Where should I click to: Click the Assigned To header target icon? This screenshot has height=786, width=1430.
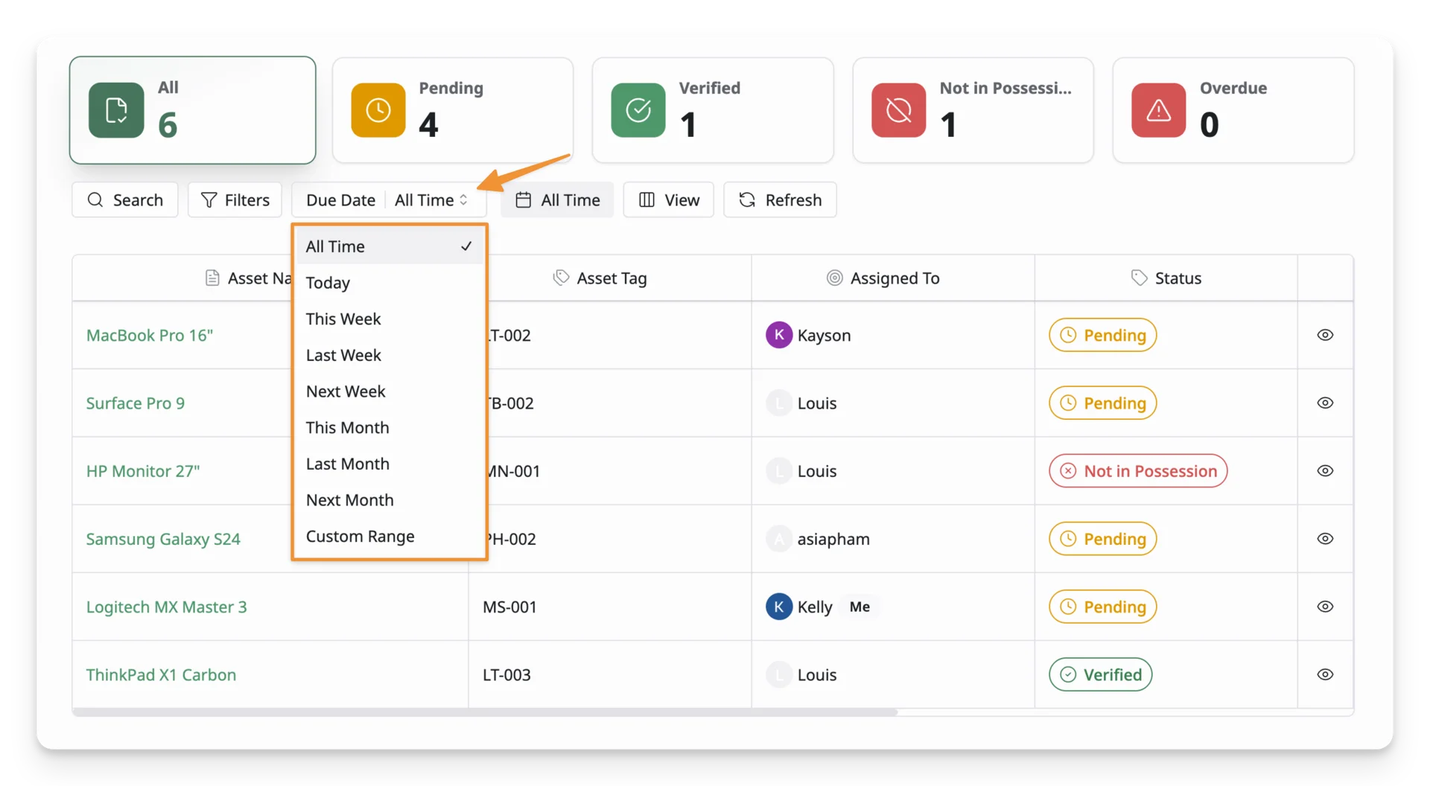[835, 278]
